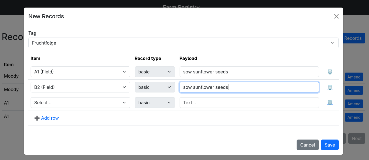Open the Tag dropdown showing Fruchtfolge
Screen dimensions: 369x160
pyautogui.click(x=184, y=43)
